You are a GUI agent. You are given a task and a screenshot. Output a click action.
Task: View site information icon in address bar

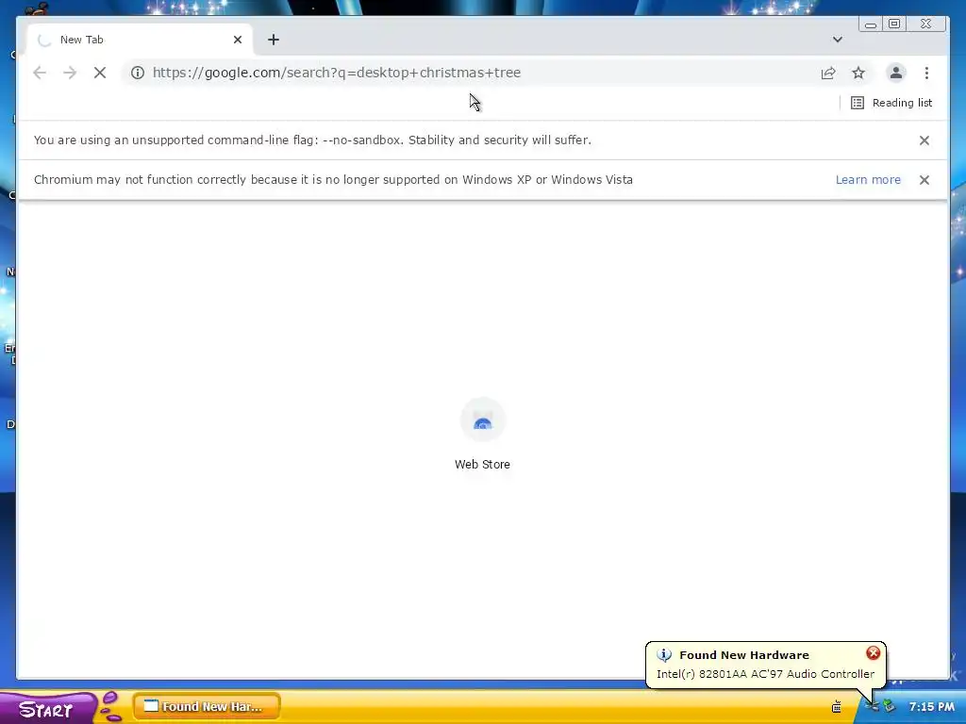(138, 73)
